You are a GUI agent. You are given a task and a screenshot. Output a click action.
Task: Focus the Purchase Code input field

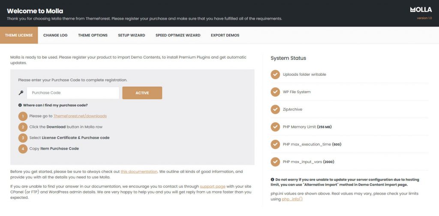73,93
